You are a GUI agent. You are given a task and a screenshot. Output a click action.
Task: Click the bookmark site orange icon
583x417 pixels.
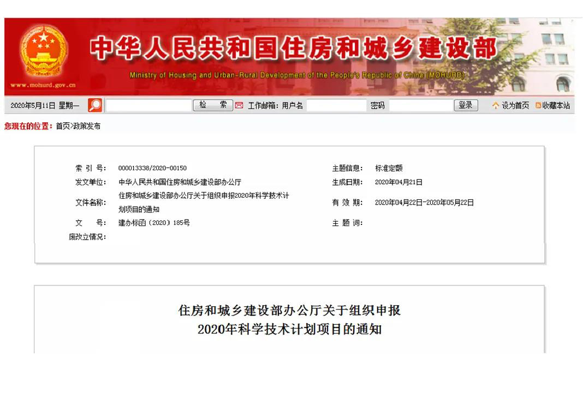click(538, 106)
